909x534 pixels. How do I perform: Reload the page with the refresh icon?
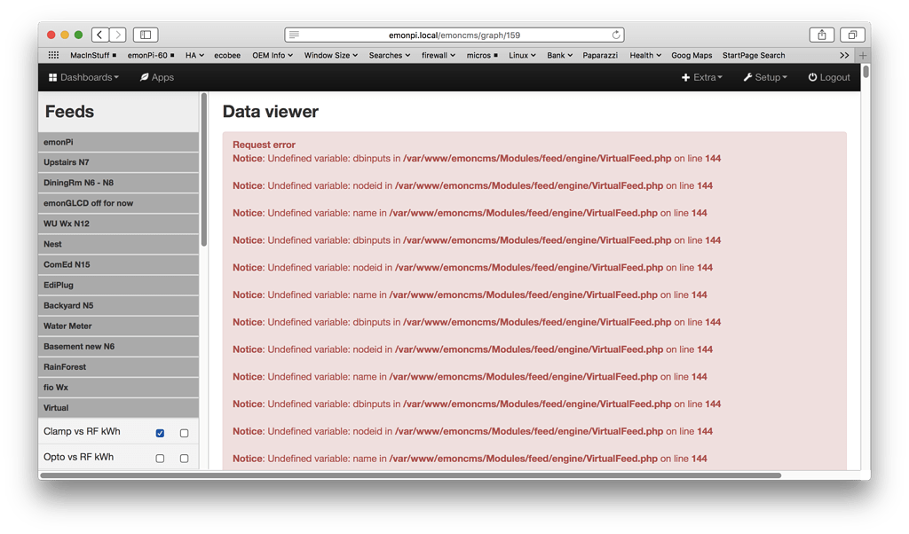coord(616,35)
